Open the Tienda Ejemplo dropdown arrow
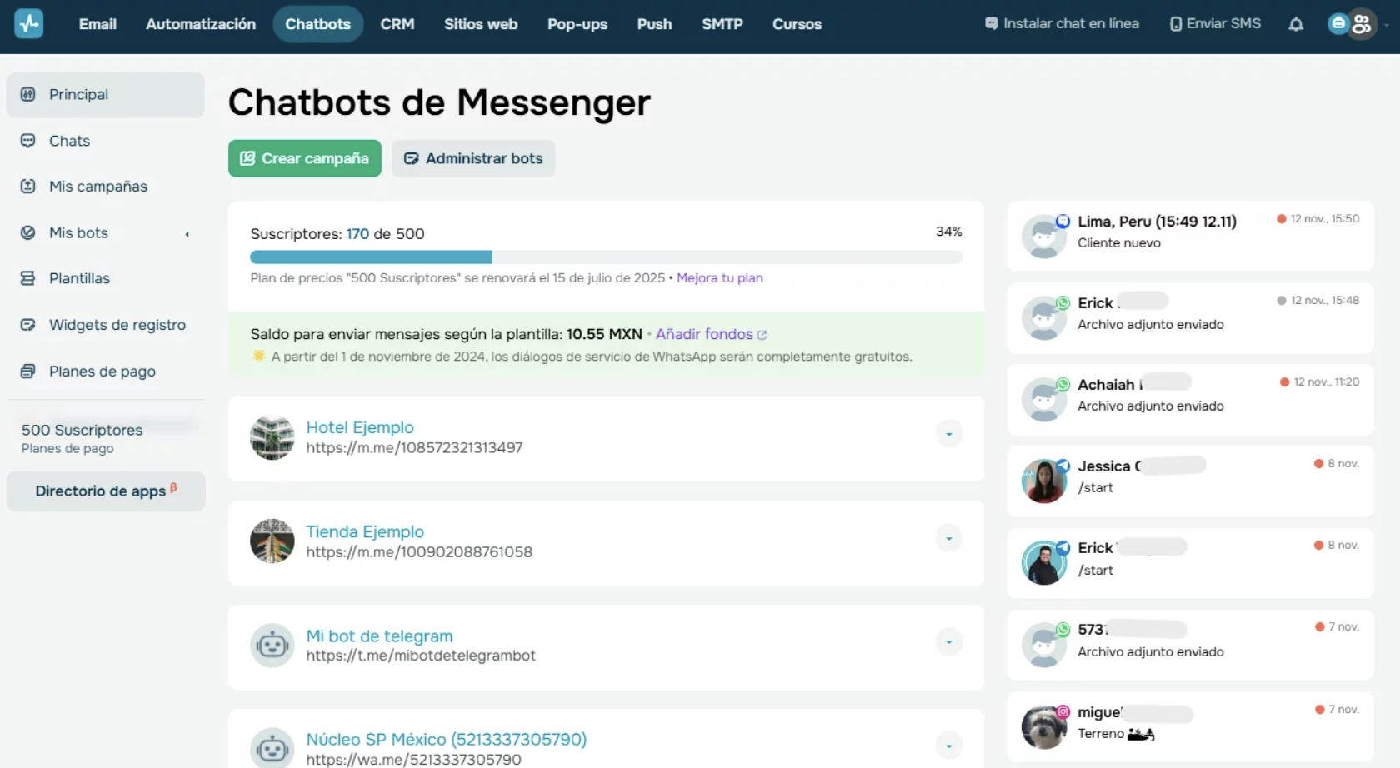Viewport: 1400px width, 768px height. coord(948,538)
